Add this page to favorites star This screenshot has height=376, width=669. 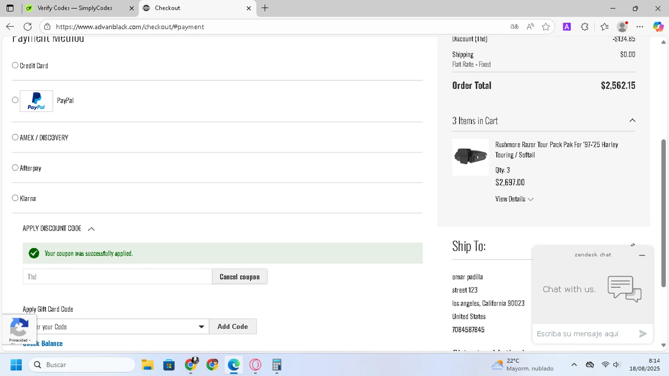(x=545, y=27)
